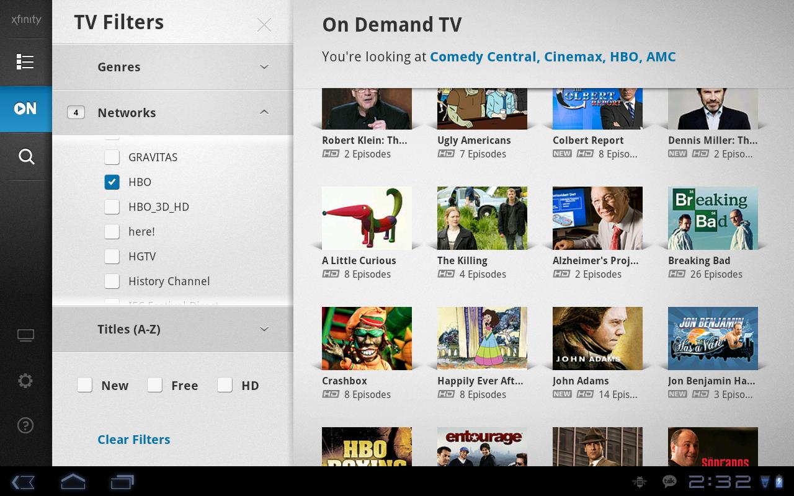Click '26 Episodes' under Breaking Bad
Image resolution: width=794 pixels, height=496 pixels.
[716, 275]
